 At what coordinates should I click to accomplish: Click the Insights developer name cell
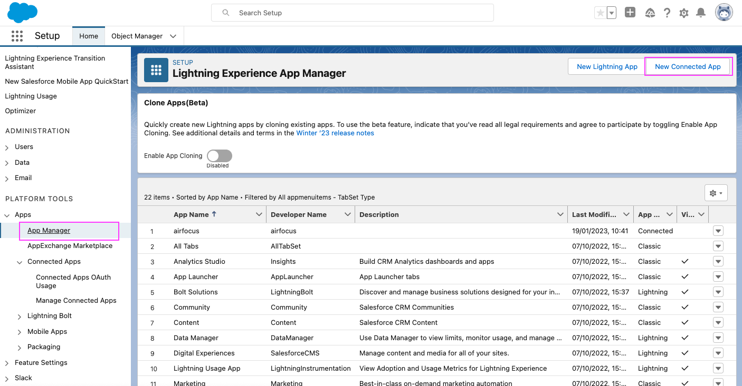283,261
